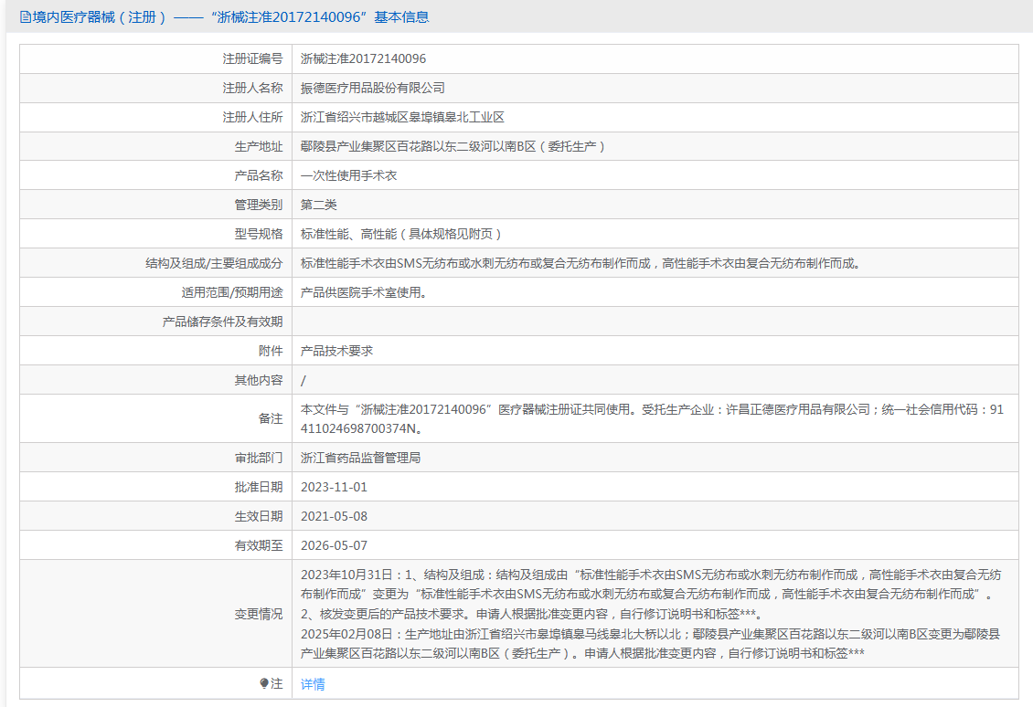This screenshot has width=1033, height=707.
Task: Click the 备注 label
Action: tap(271, 418)
